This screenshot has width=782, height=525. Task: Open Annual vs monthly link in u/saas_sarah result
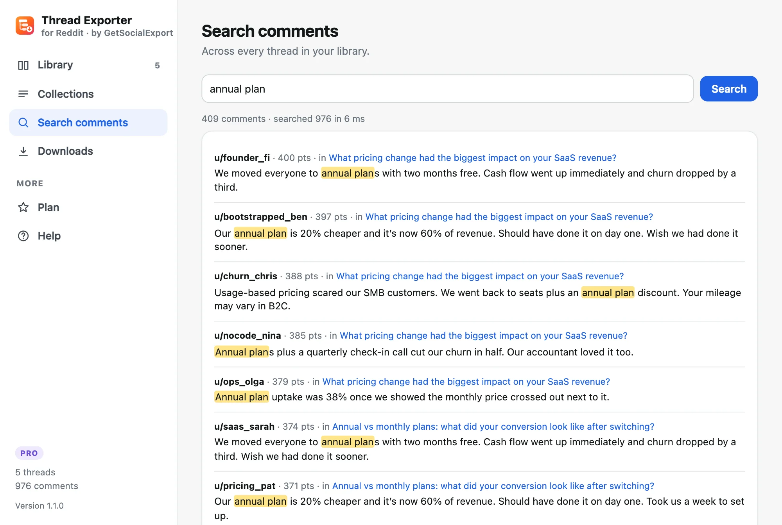click(493, 427)
